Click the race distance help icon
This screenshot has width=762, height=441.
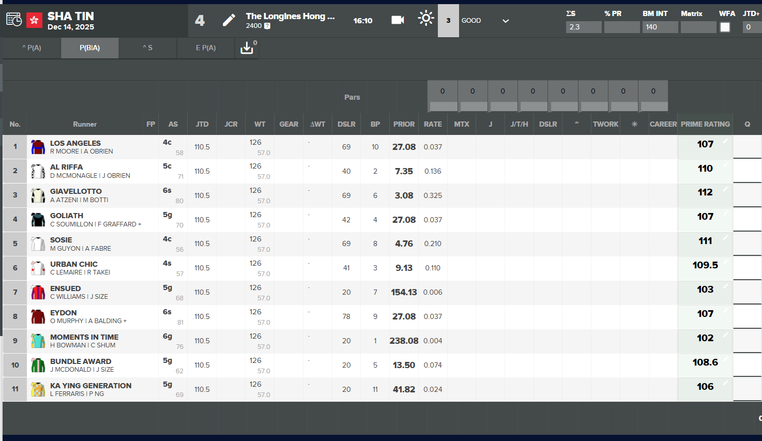(267, 26)
